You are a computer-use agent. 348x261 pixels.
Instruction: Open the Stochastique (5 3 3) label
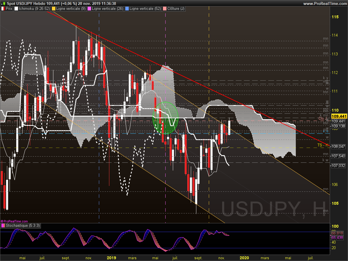(x=21, y=225)
